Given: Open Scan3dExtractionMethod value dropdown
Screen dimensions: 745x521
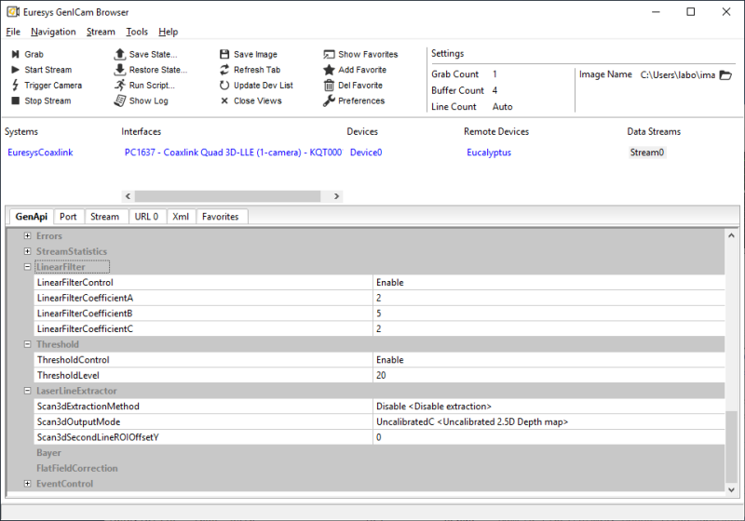Looking at the screenshot, I should click(x=549, y=407).
